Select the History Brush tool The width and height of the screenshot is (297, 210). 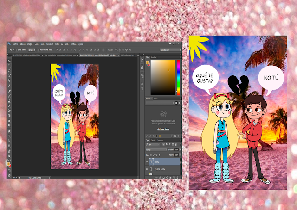click(x=9, y=106)
